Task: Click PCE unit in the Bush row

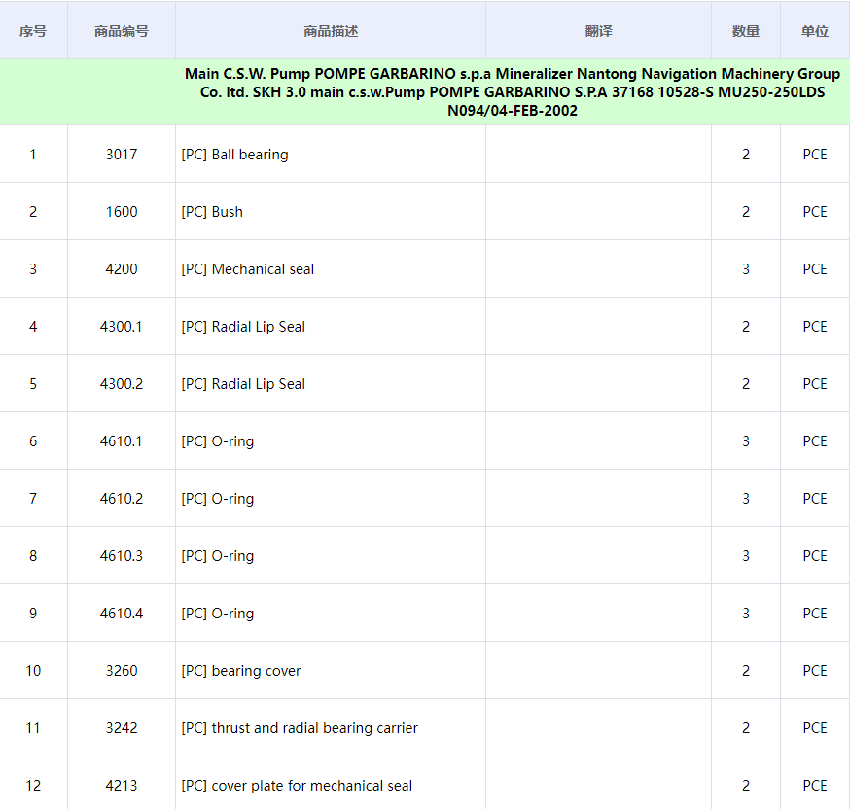Action: (x=815, y=212)
